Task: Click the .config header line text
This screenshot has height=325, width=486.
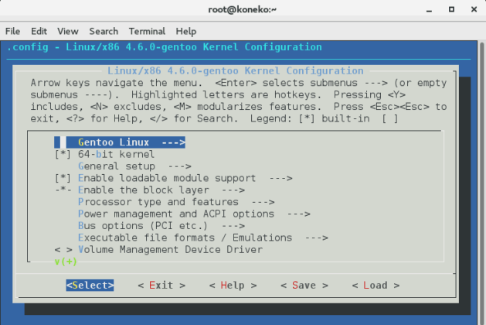Action: tap(165, 47)
